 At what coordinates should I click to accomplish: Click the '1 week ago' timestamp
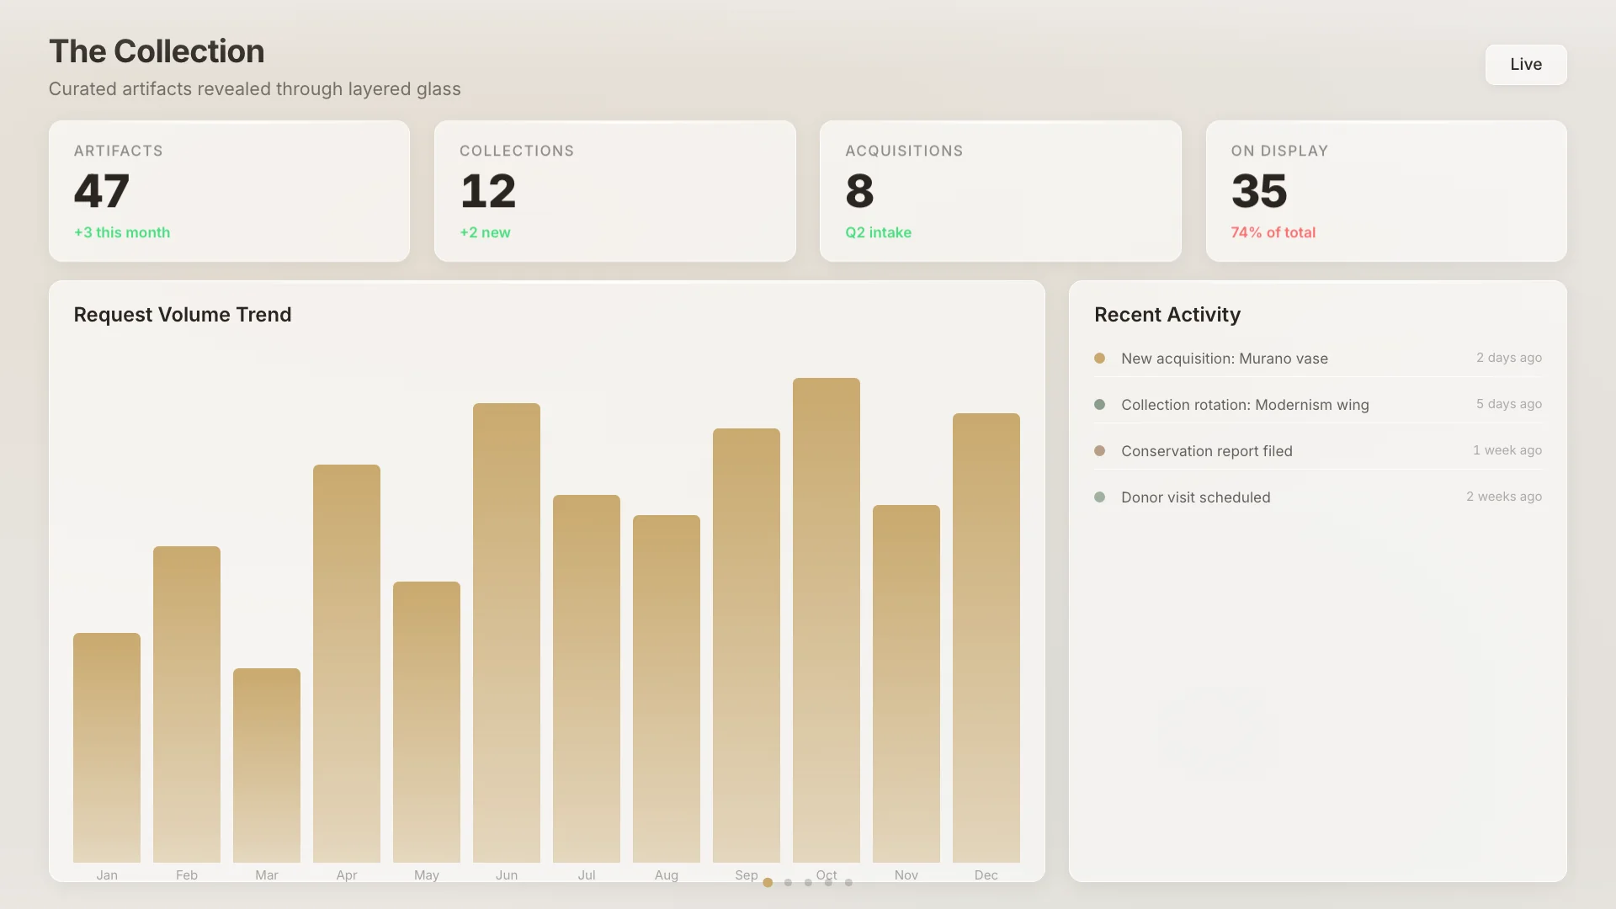(x=1507, y=450)
